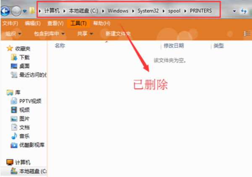Click the PPTV视频 library icon
The image size is (252, 177).
coord(14,101)
